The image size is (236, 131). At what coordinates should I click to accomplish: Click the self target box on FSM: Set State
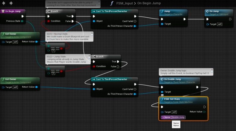[x=174, y=112]
